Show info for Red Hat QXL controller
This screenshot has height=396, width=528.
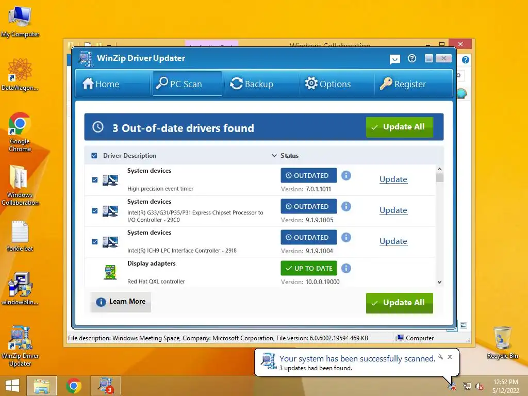pos(346,268)
